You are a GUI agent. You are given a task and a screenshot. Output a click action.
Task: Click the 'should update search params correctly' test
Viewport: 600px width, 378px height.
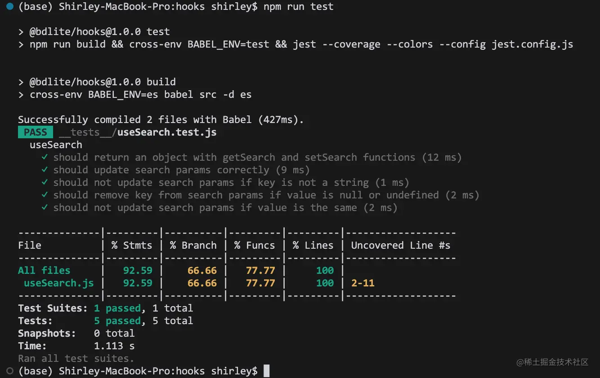coord(175,170)
